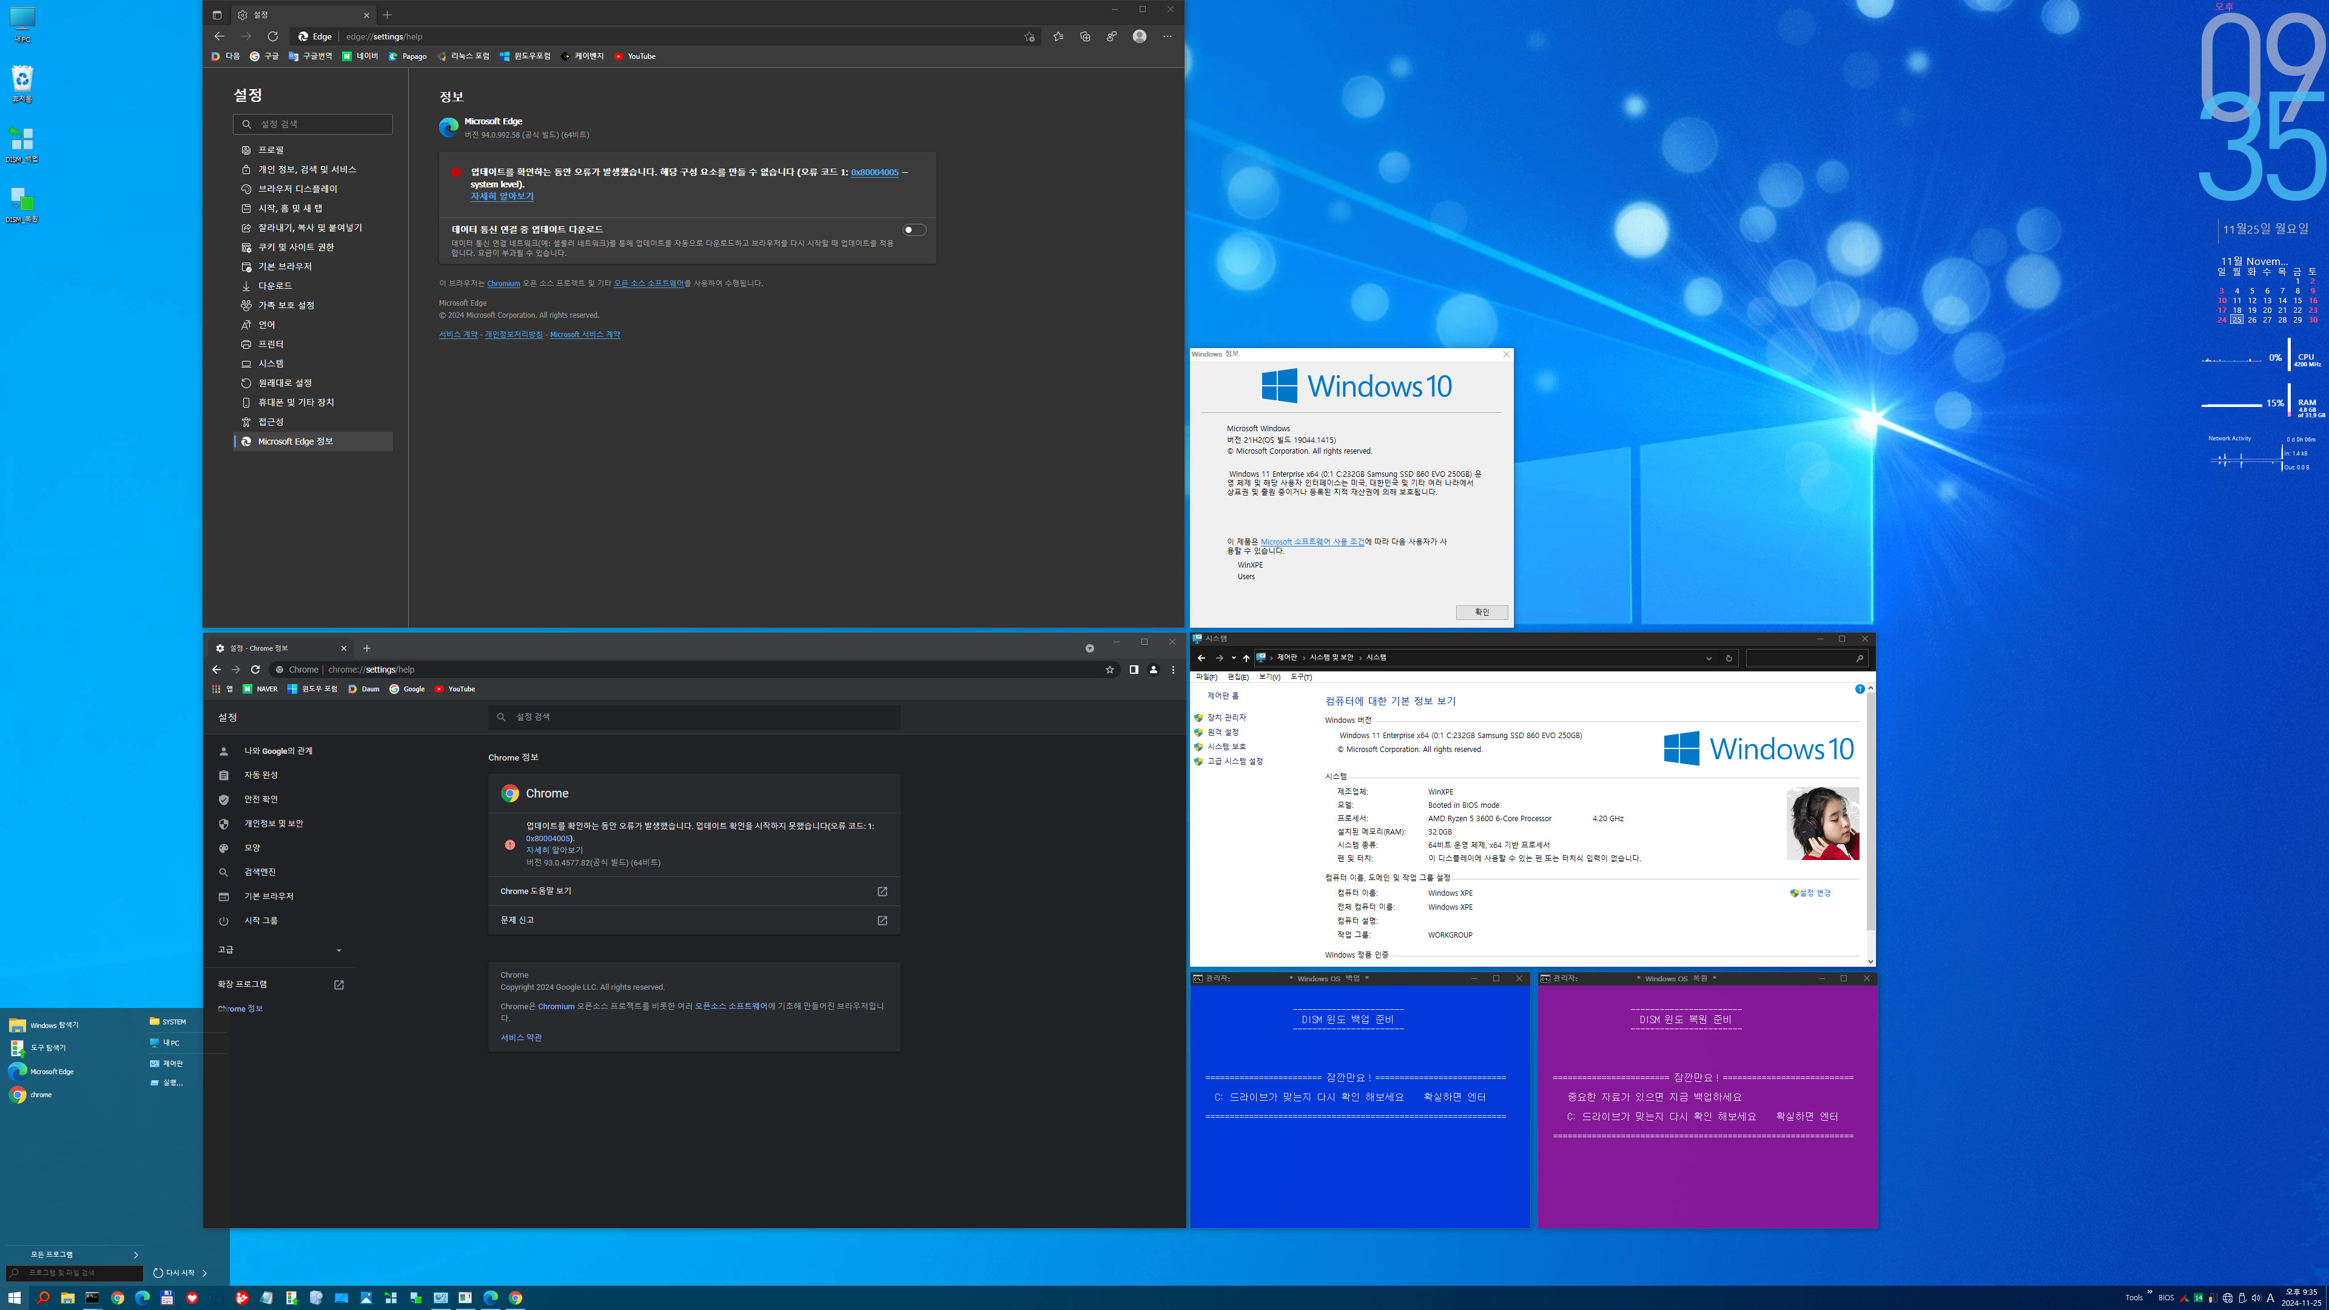Reload the Chrome settings page

tap(255, 670)
